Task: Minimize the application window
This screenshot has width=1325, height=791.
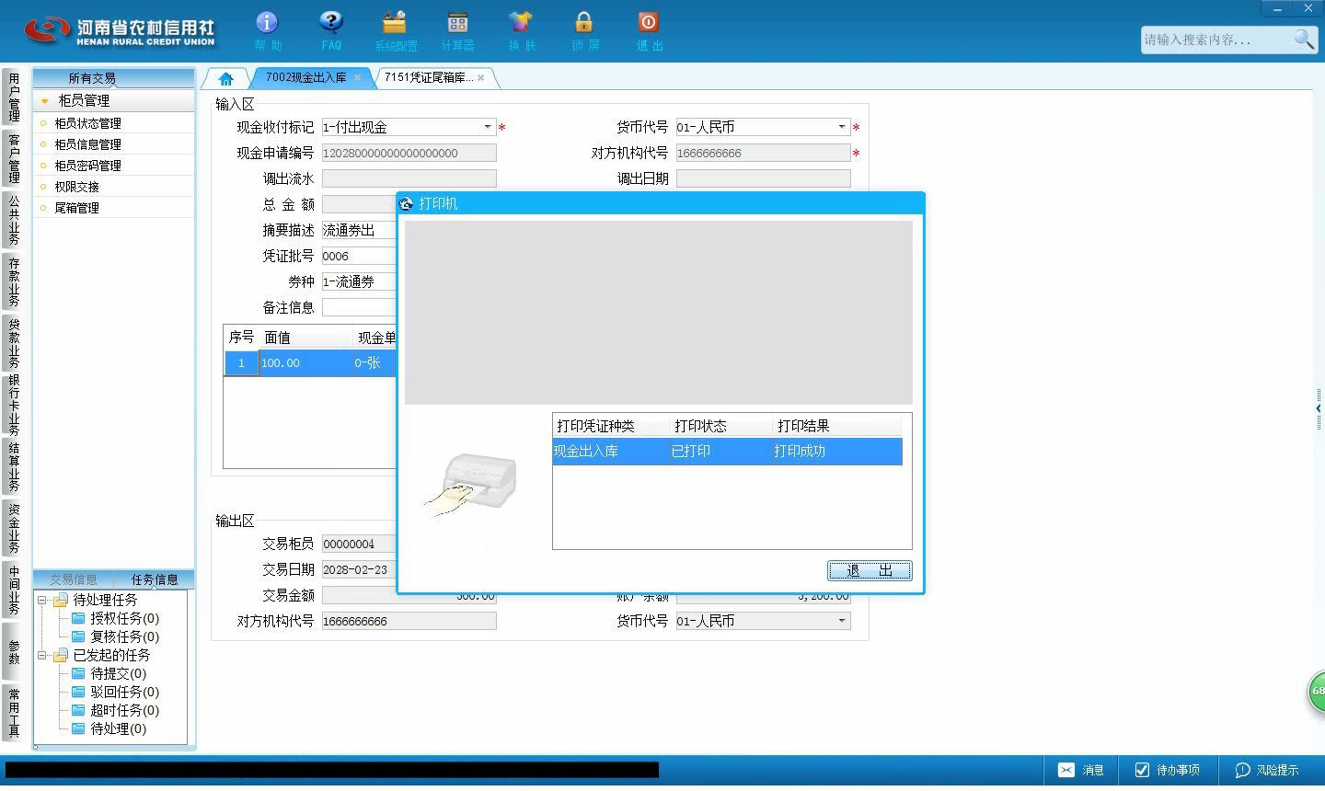Action: tap(1276, 8)
